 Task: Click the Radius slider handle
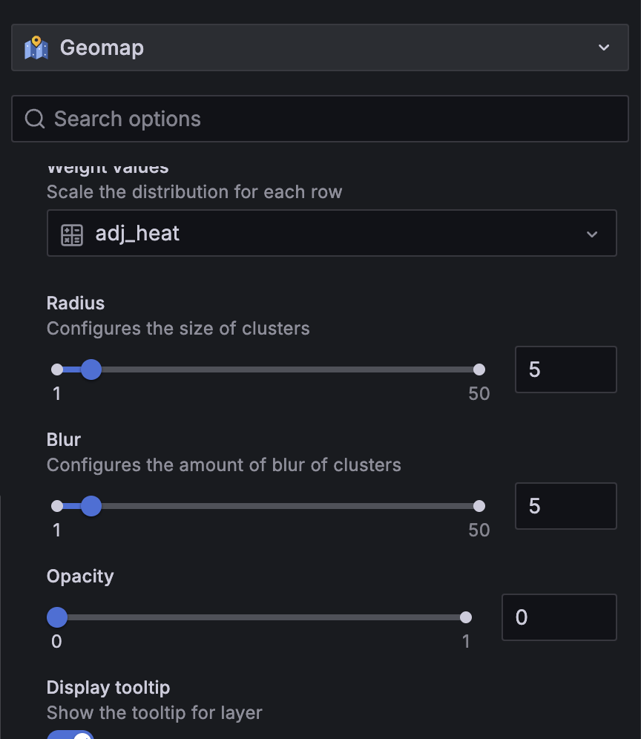coord(91,369)
